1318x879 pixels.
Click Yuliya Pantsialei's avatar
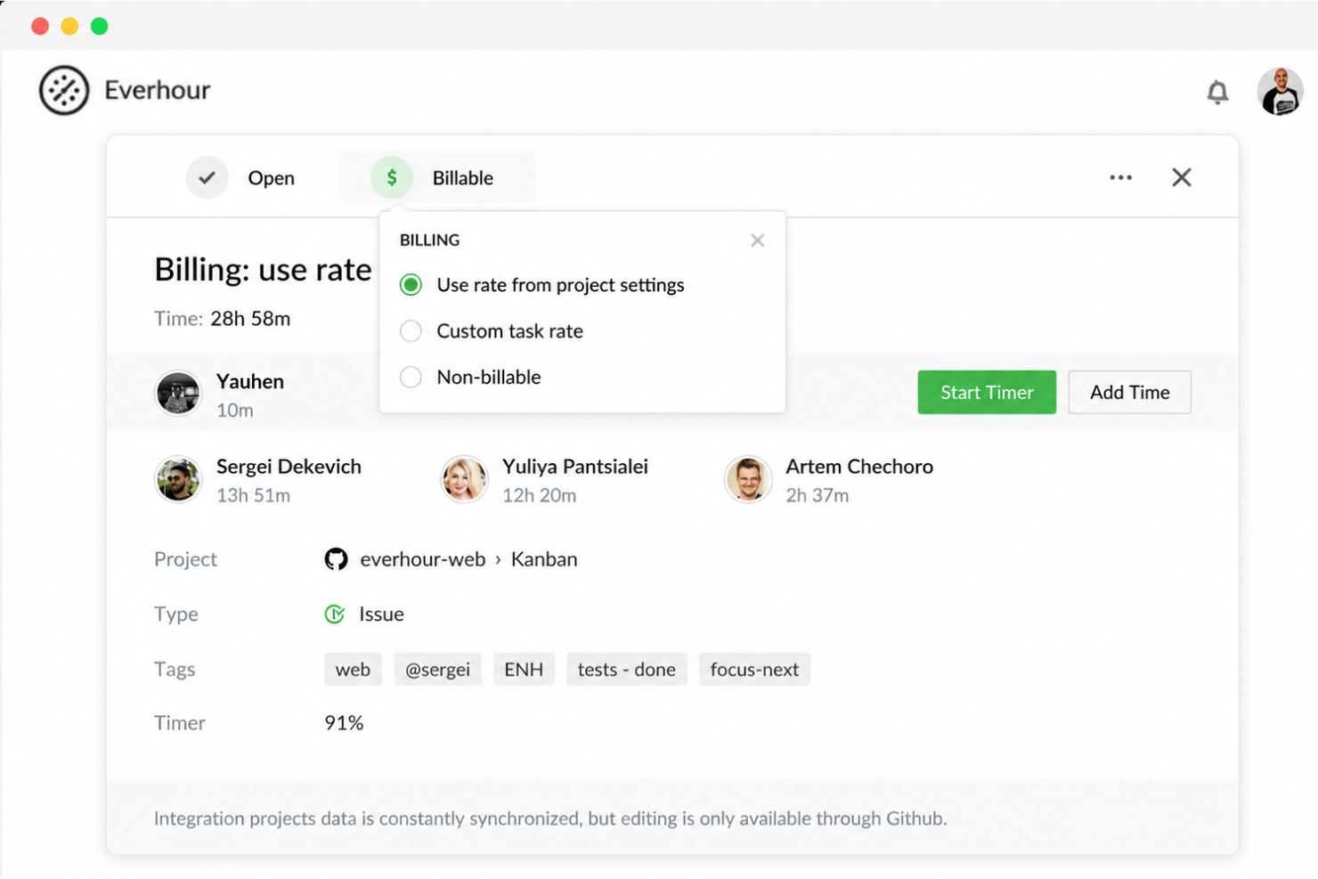pos(465,479)
